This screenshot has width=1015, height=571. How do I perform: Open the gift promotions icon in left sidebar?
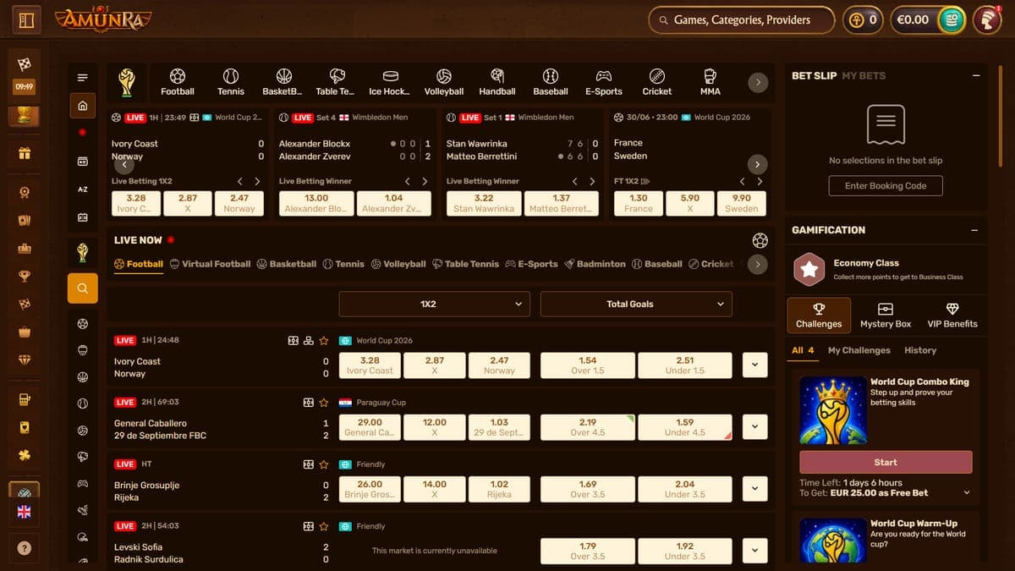click(25, 153)
